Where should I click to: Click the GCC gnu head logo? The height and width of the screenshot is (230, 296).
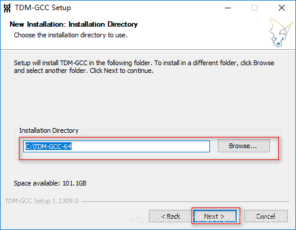[x=281, y=33]
